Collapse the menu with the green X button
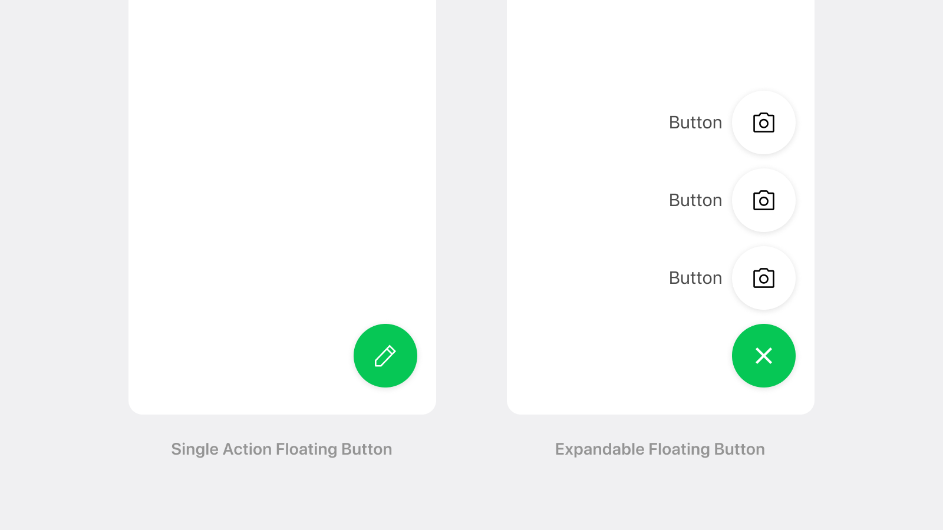The height and width of the screenshot is (530, 943). pyautogui.click(x=764, y=356)
